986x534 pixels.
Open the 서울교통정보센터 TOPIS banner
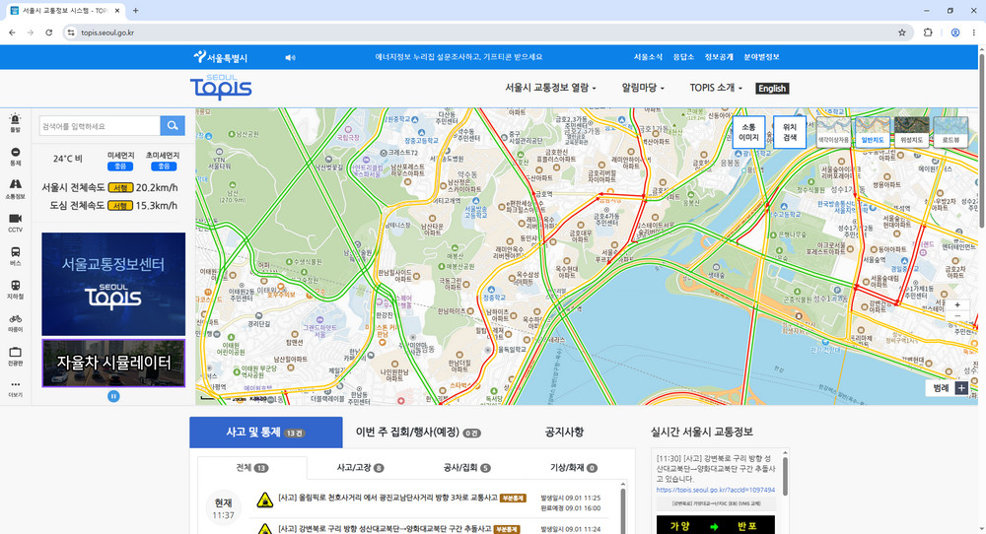(113, 284)
